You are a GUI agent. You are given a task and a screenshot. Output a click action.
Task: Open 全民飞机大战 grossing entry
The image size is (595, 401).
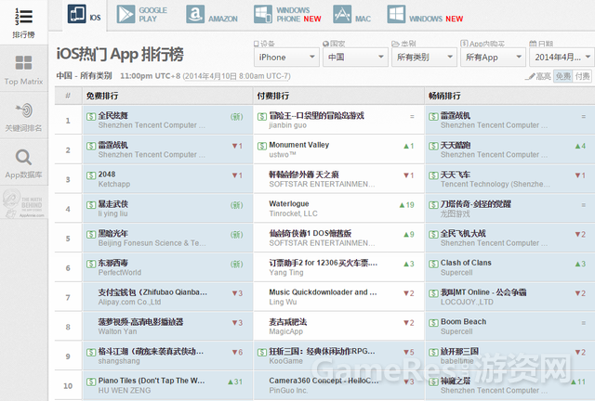[x=463, y=234]
